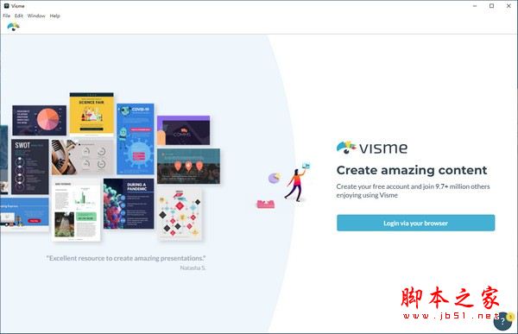
Task: Select the flowchart diagram thumbnail
Action: click(x=180, y=214)
